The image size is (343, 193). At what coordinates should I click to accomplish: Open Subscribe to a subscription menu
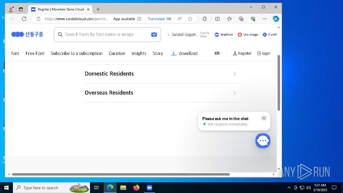click(x=77, y=53)
